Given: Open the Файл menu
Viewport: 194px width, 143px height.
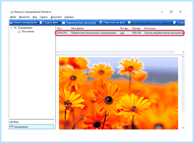Looking at the screenshot, I should pos(13,17).
